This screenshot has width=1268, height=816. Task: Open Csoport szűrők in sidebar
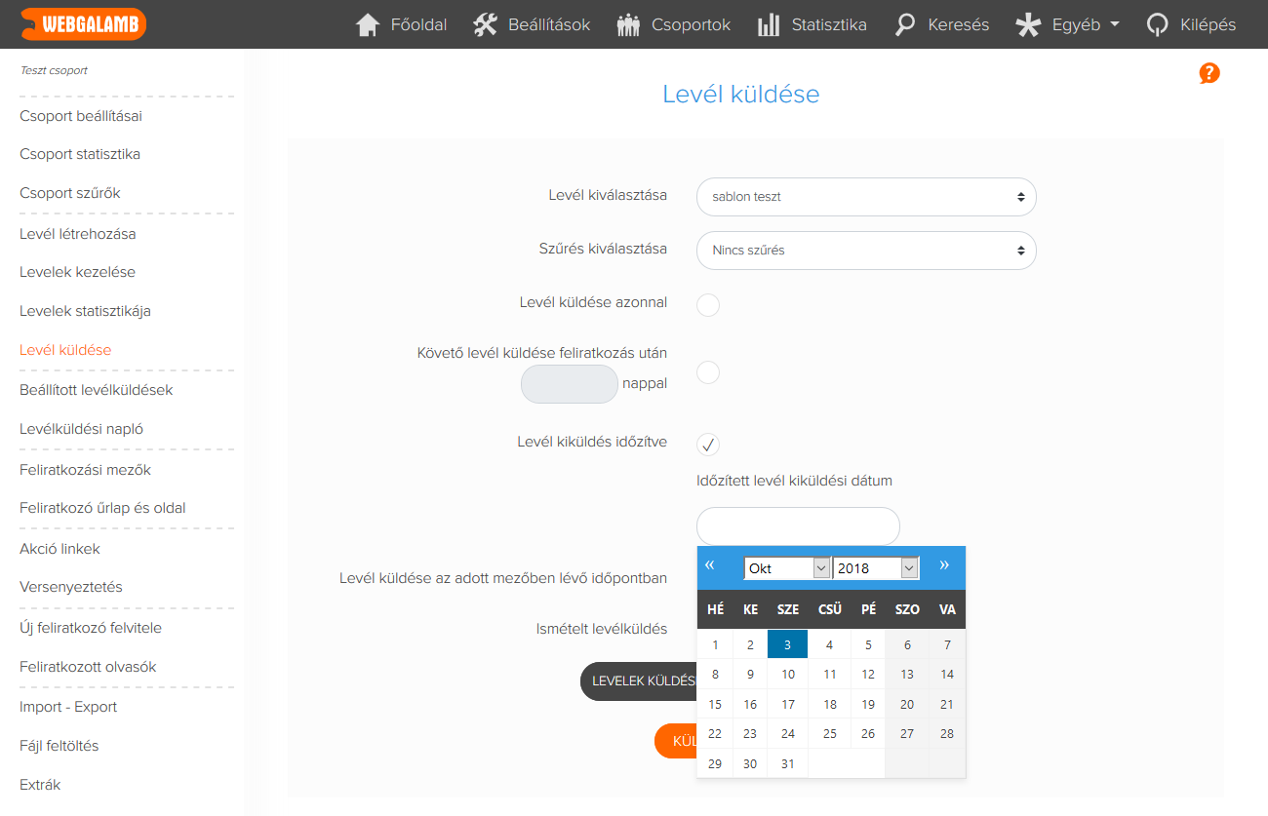point(70,193)
